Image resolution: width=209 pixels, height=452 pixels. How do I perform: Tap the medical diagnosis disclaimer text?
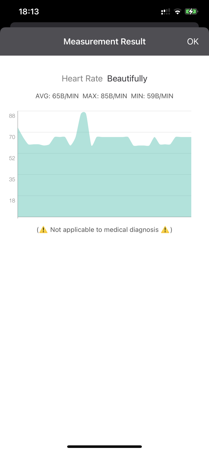point(104,230)
